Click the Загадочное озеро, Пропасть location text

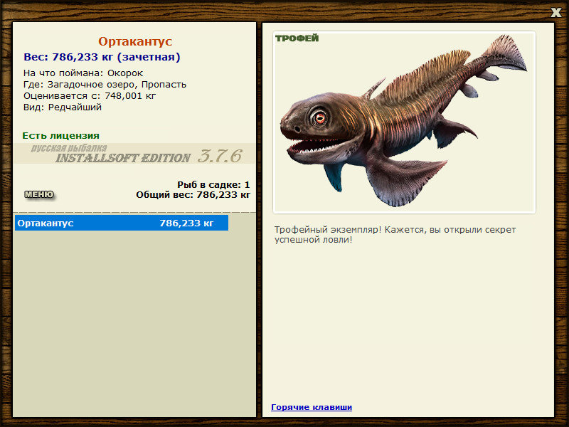pos(117,85)
